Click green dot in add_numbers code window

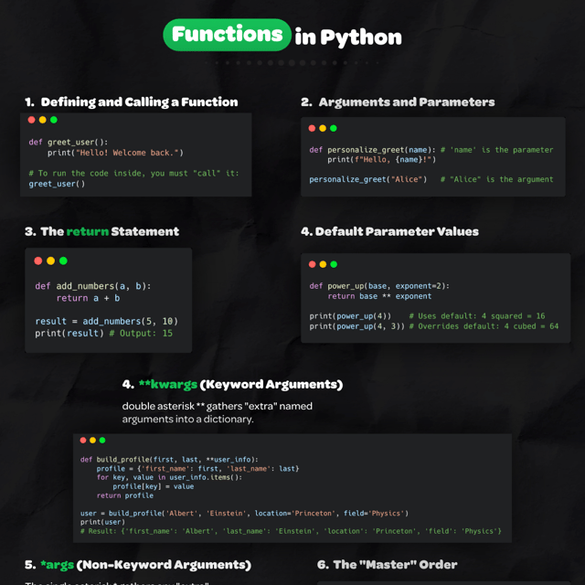[x=62, y=261]
